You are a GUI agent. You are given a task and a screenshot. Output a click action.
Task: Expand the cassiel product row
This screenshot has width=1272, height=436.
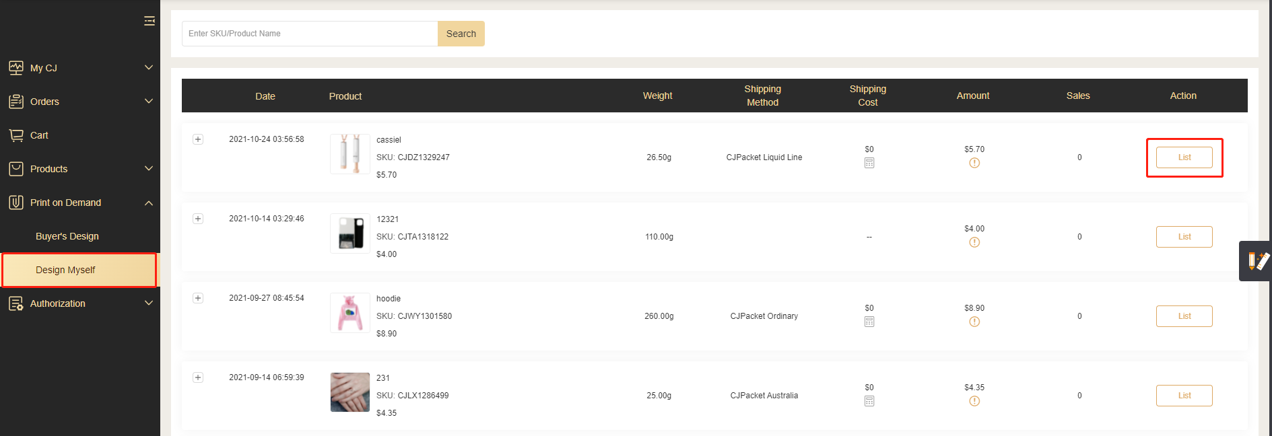[x=198, y=139]
